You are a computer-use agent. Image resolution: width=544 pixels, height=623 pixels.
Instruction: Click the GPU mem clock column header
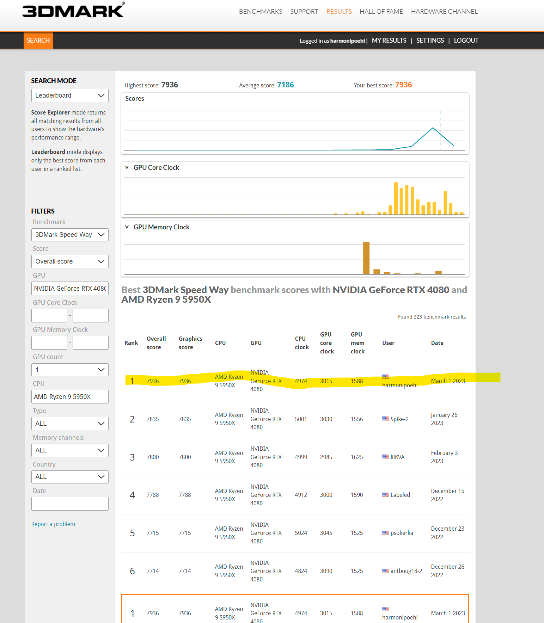pyautogui.click(x=357, y=343)
